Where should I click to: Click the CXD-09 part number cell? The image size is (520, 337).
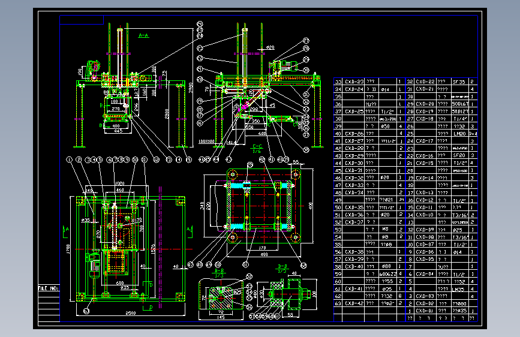(x=425, y=230)
